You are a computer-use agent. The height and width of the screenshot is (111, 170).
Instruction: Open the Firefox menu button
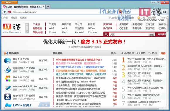9,2
